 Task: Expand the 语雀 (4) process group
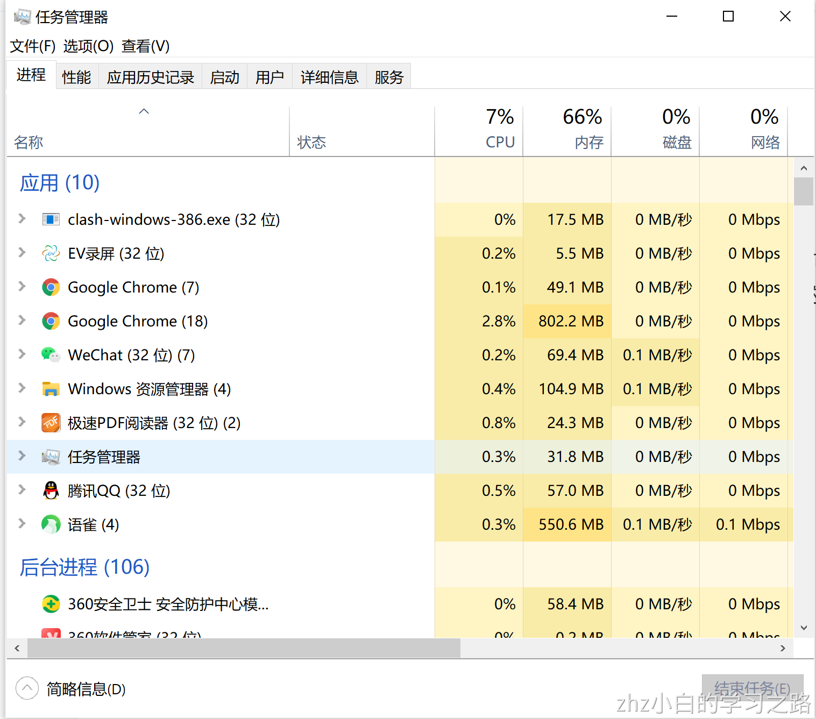click(x=22, y=523)
